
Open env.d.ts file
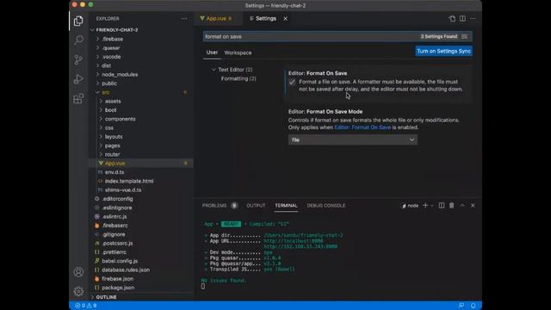115,172
